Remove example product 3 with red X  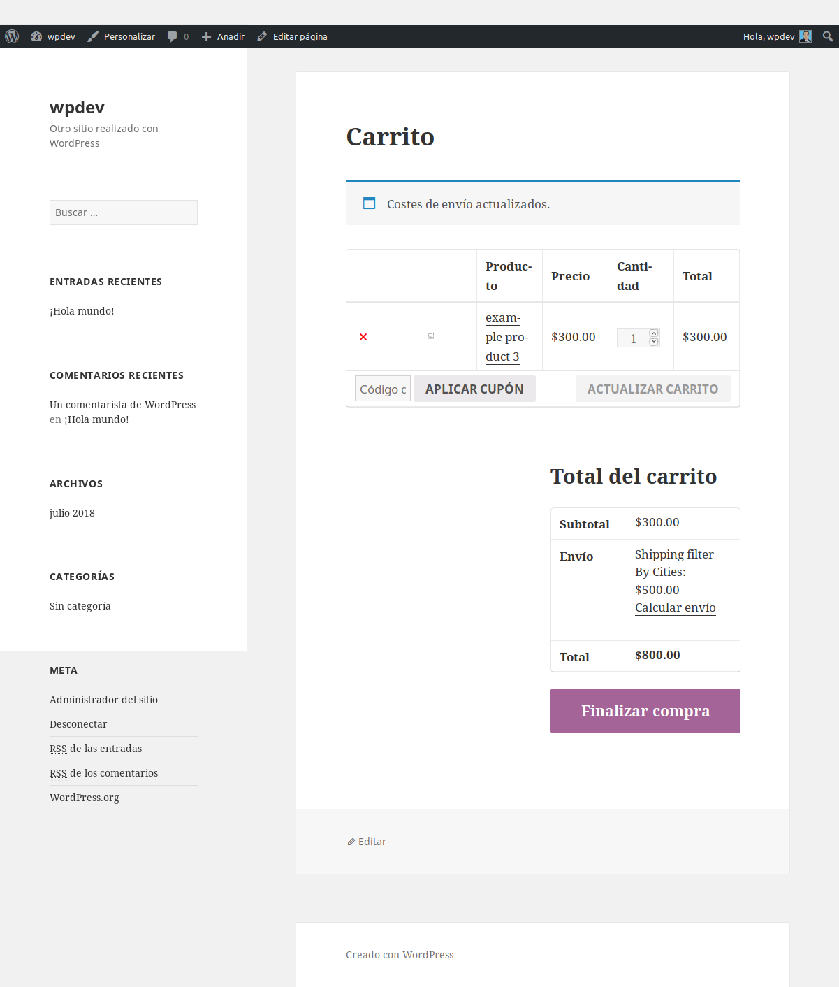point(363,337)
